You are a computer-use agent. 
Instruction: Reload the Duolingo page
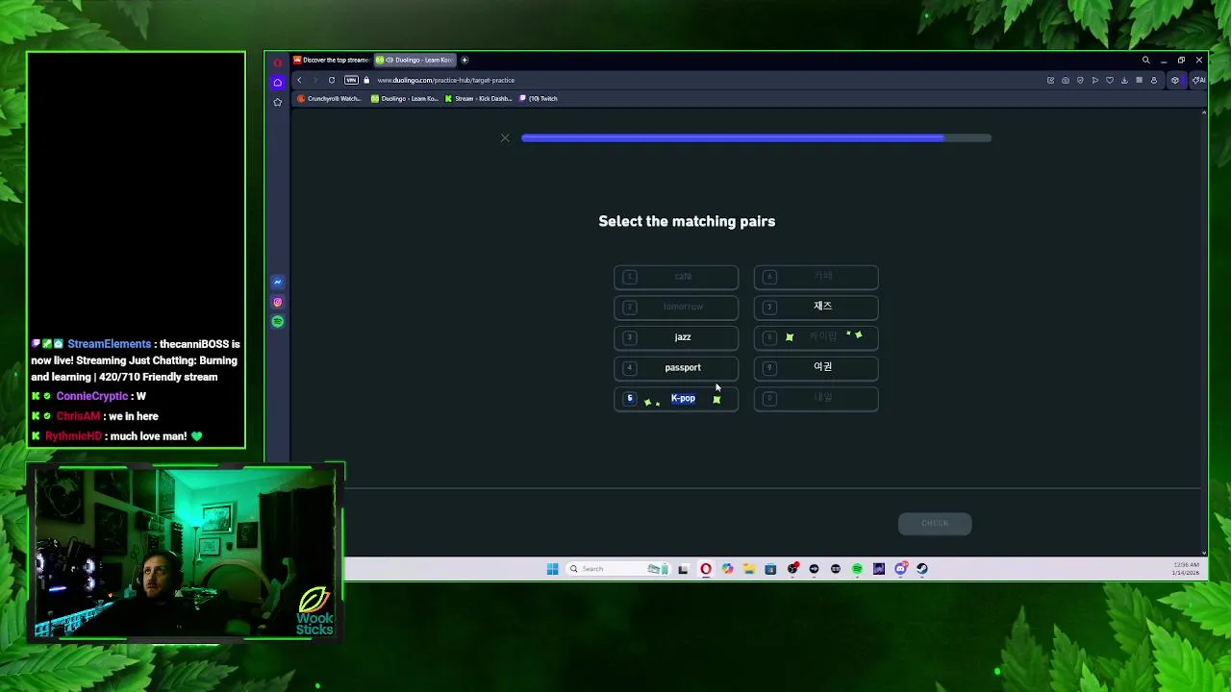pyautogui.click(x=332, y=80)
